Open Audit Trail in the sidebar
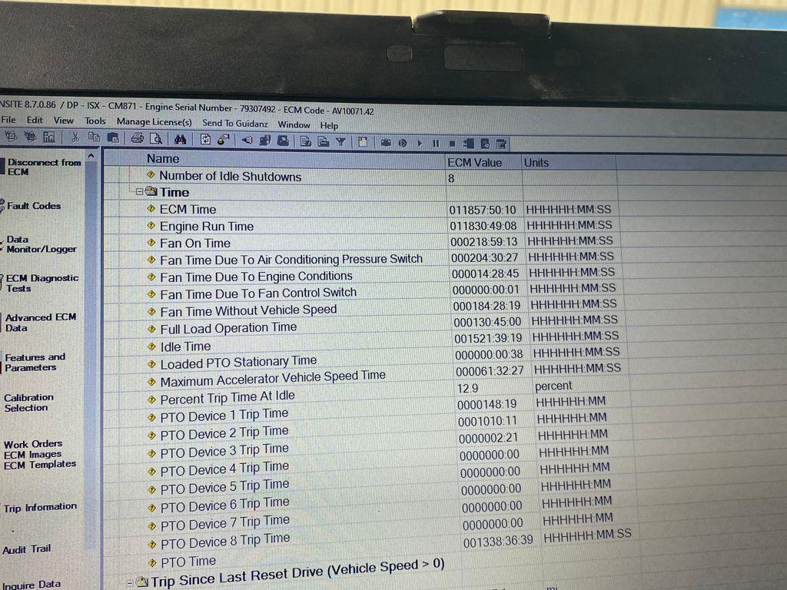Screen dimensions: 787x590 point(26,549)
